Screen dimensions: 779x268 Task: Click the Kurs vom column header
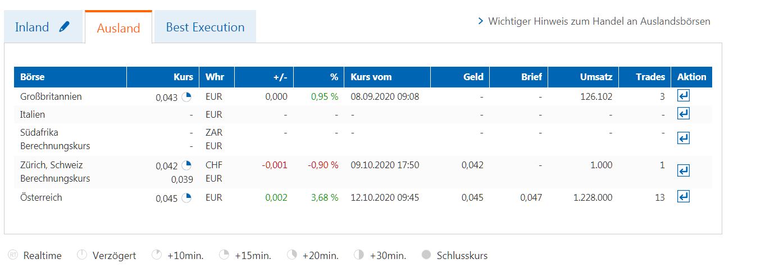pyautogui.click(x=371, y=77)
